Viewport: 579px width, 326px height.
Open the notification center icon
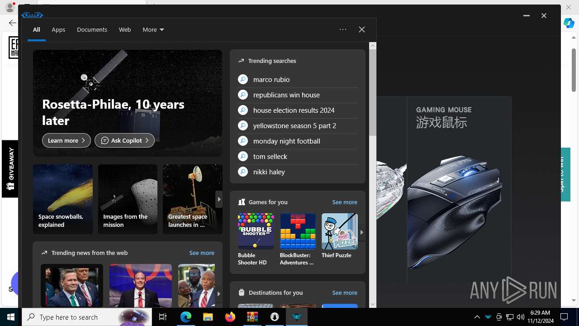pos(564,317)
